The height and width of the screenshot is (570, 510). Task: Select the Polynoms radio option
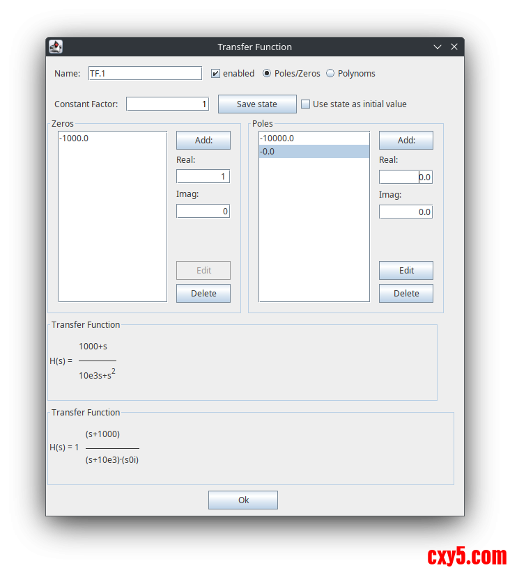pos(330,73)
